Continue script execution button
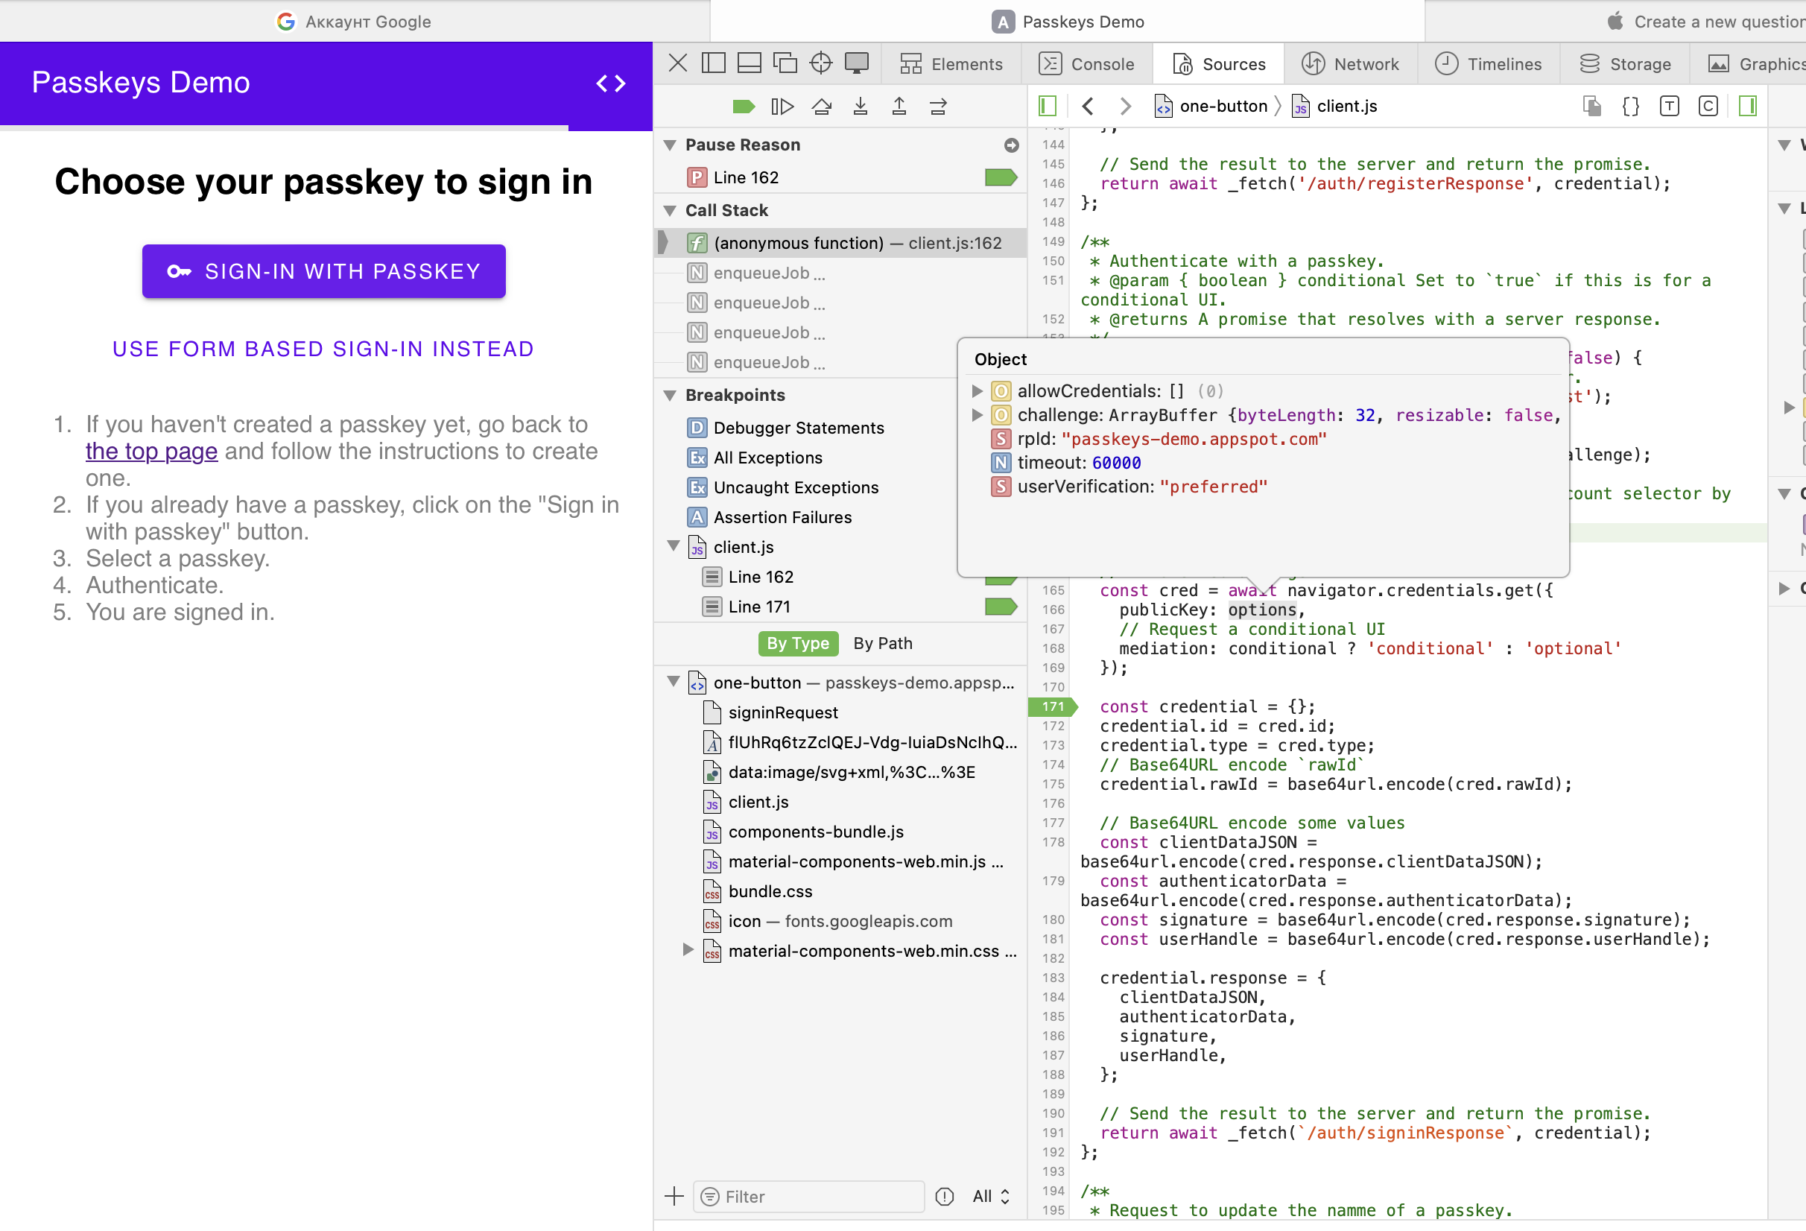The height and width of the screenshot is (1231, 1806). (x=782, y=107)
